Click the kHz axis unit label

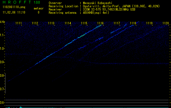coord(2,22)
